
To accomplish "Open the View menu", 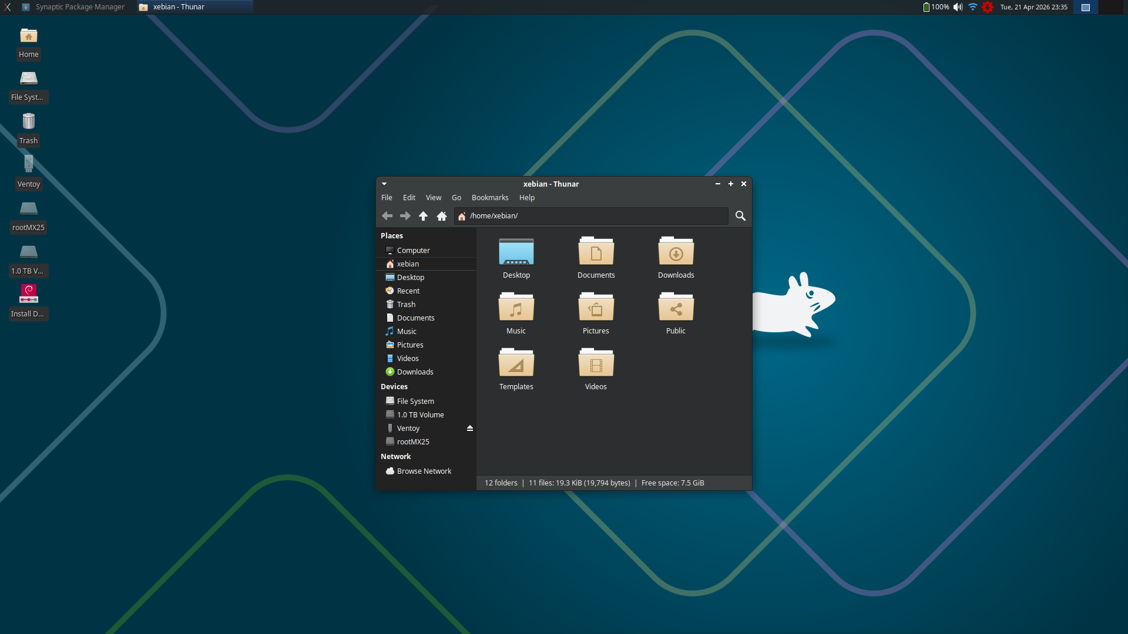I will pyautogui.click(x=434, y=198).
